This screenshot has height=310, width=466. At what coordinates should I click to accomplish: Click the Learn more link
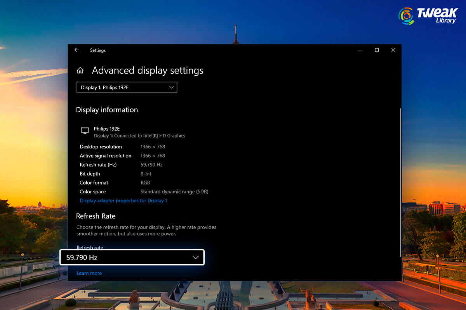(x=89, y=273)
